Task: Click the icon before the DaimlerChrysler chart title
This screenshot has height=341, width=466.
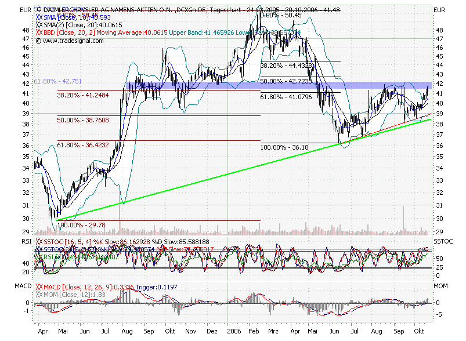Action: pyautogui.click(x=38, y=10)
